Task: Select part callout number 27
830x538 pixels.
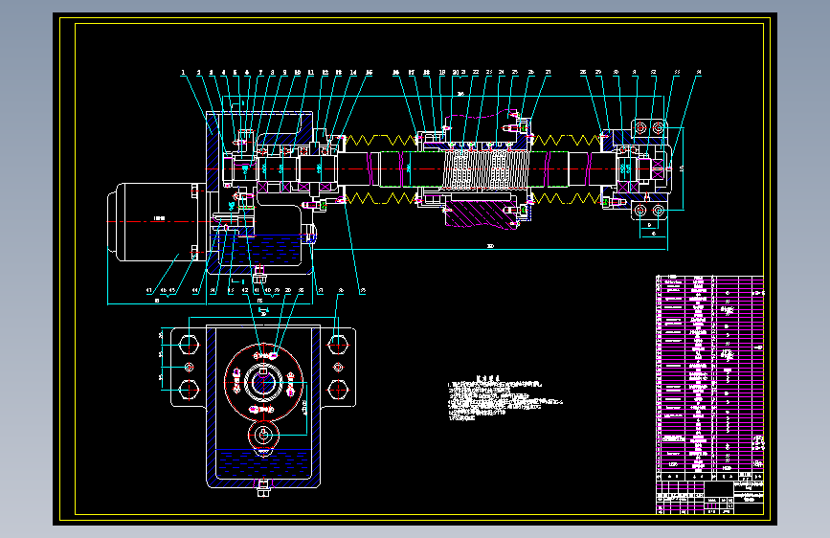Action: (x=548, y=73)
